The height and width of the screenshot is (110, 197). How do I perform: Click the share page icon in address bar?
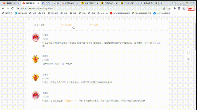tap(164, 9)
